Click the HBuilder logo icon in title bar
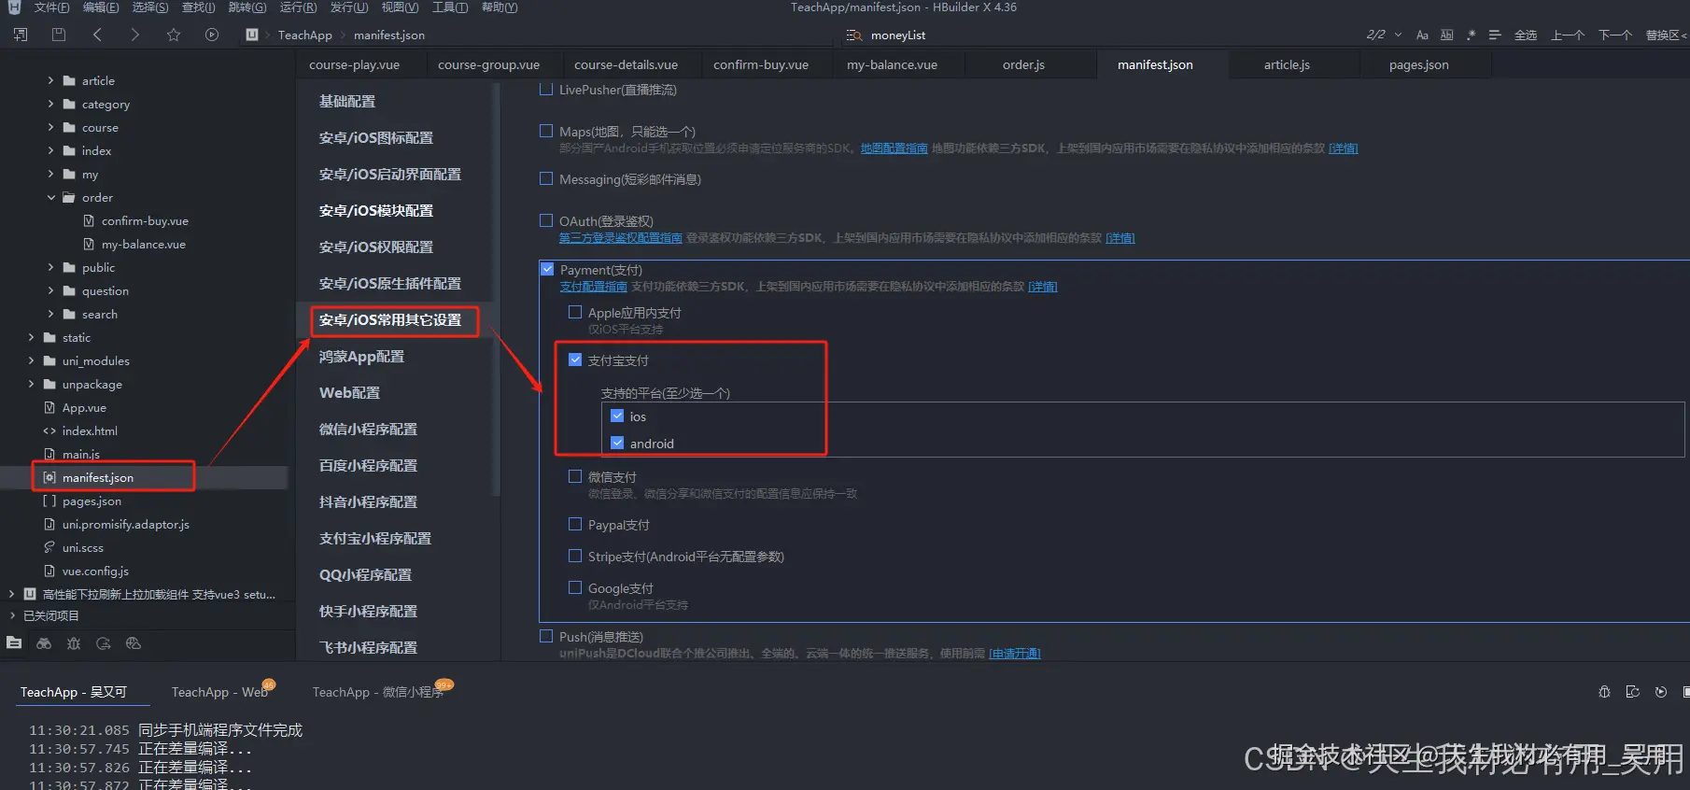The width and height of the screenshot is (1690, 790). click(13, 7)
